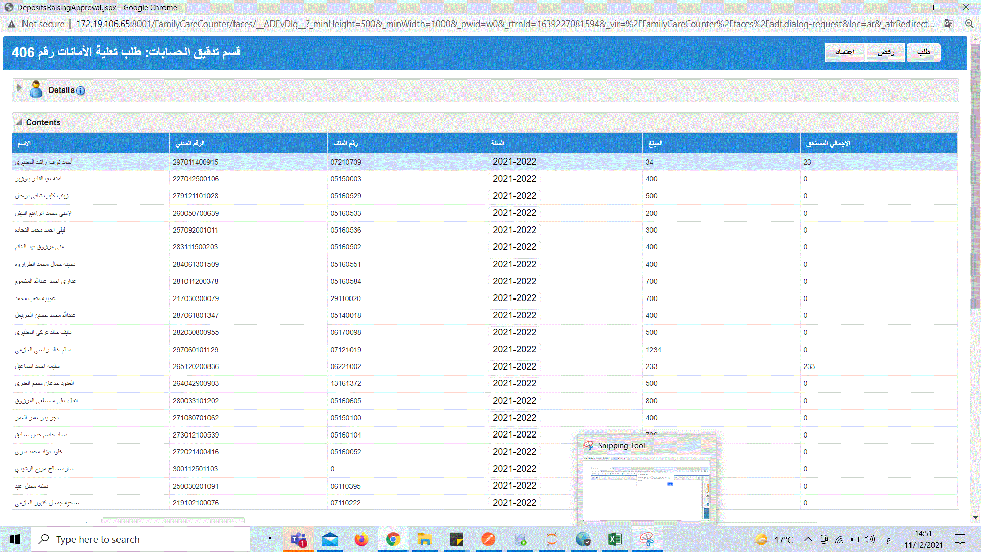
Task: Open Excel from taskbar
Action: coord(615,539)
